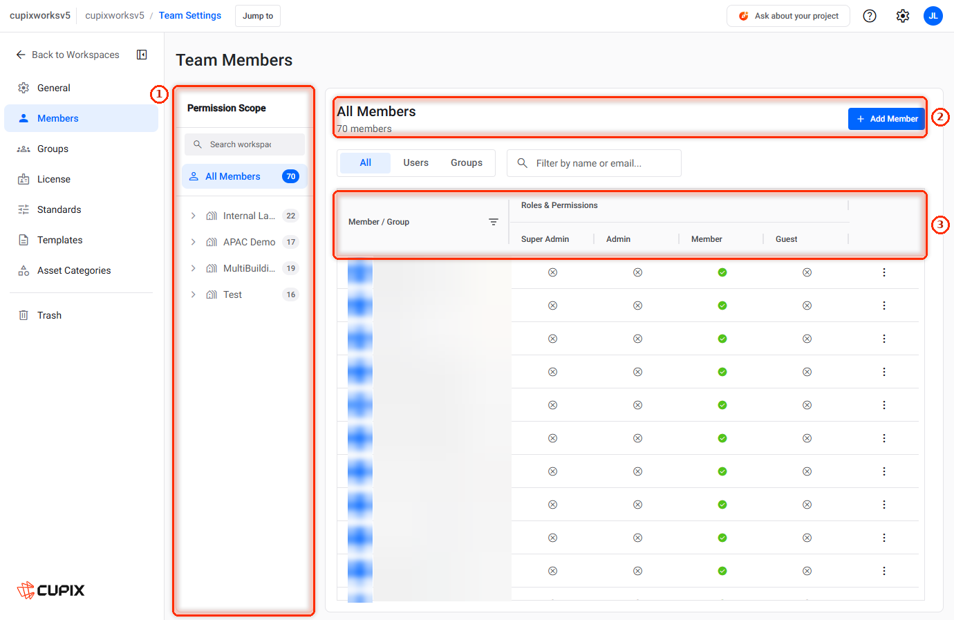Select the Members sidebar item

coord(81,118)
